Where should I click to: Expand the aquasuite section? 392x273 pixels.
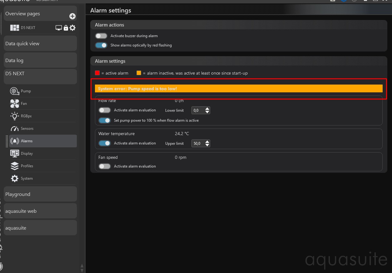click(40, 228)
